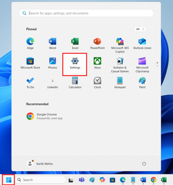Screen dimensions: 173x185
Task: Open the All apps list
Action: (x=140, y=29)
